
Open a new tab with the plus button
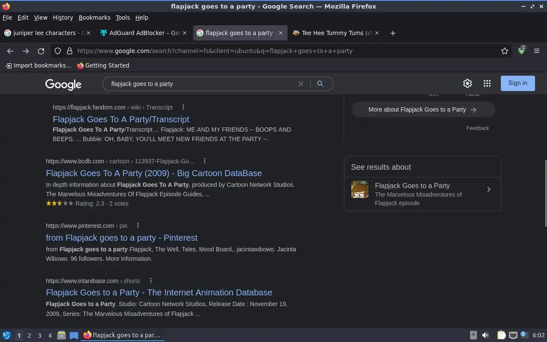[x=393, y=33]
